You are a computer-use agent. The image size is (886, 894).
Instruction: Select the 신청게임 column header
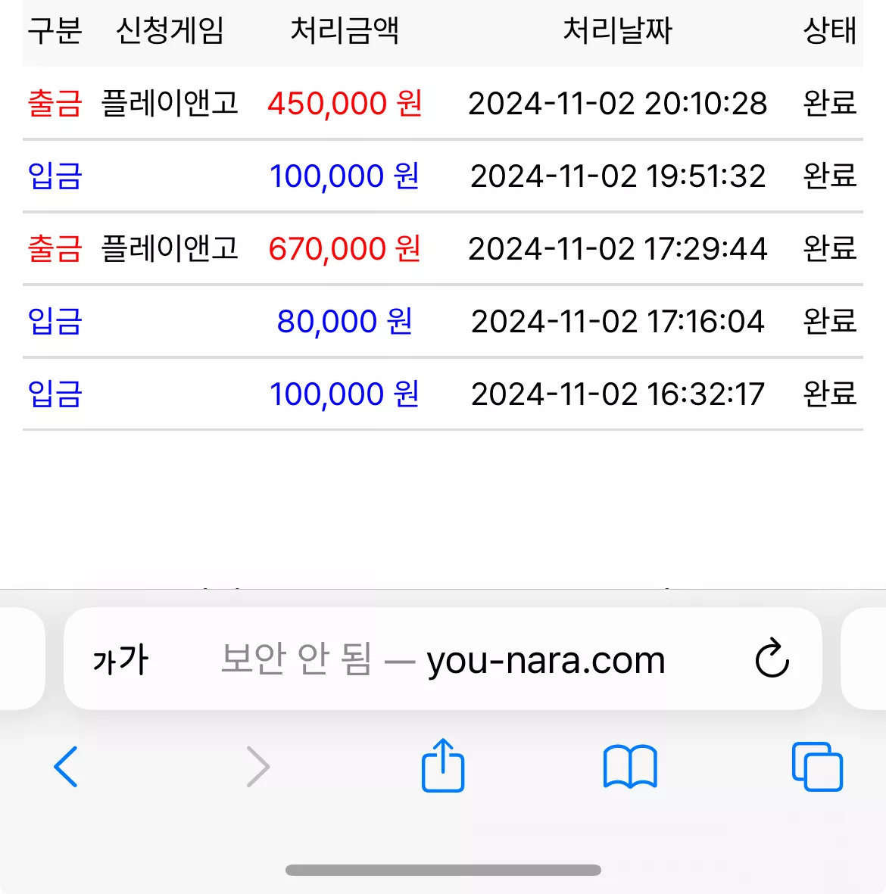click(170, 31)
